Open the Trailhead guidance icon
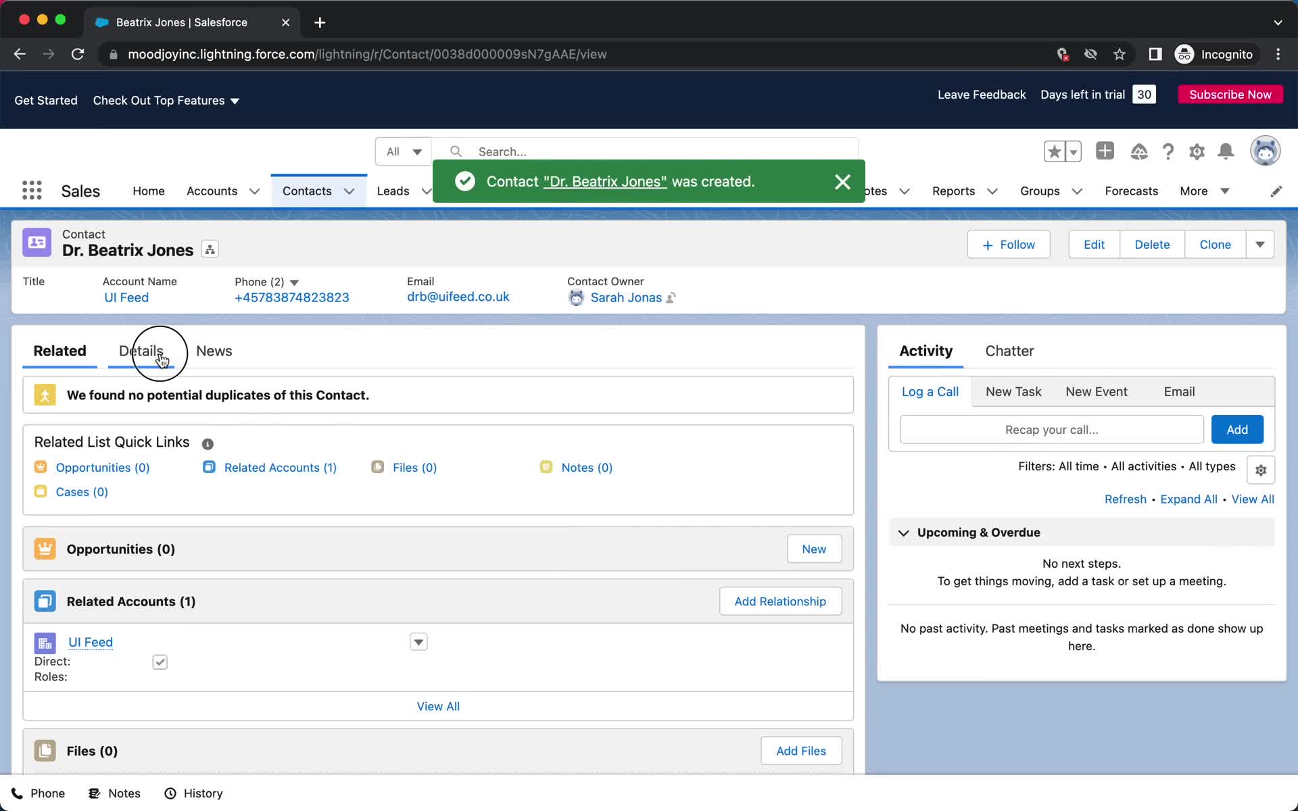The width and height of the screenshot is (1298, 811). click(1138, 151)
